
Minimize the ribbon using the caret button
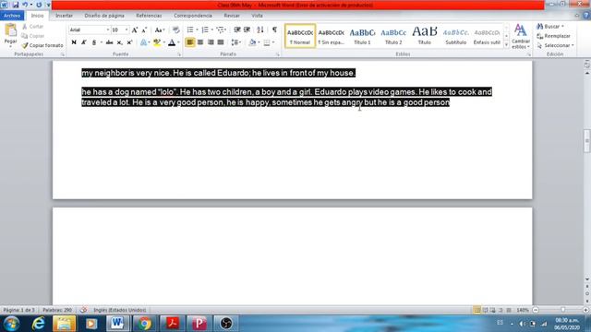click(576, 16)
